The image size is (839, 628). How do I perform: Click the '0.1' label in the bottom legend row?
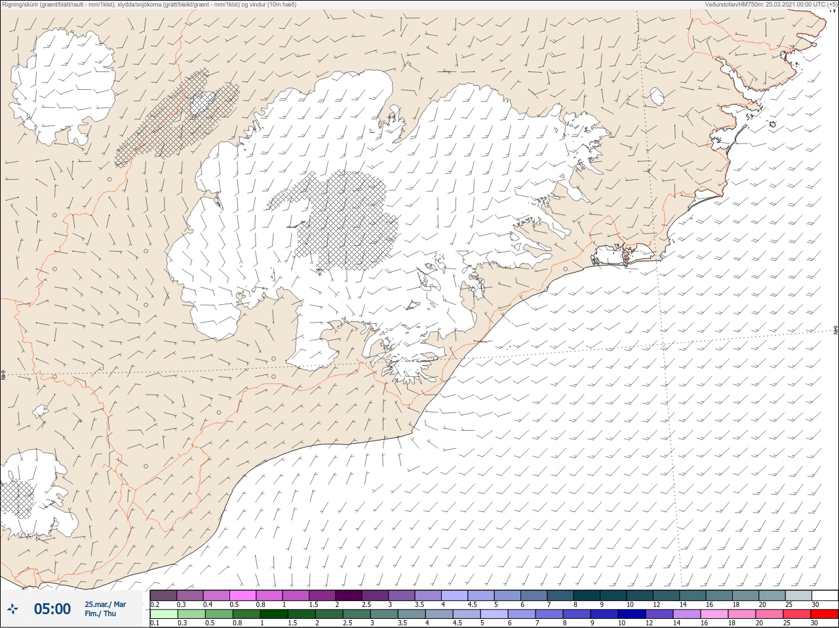155,623
